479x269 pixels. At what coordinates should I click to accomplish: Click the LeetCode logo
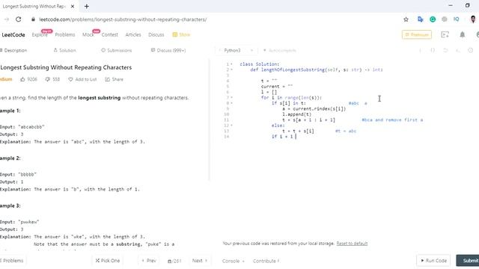(13, 35)
